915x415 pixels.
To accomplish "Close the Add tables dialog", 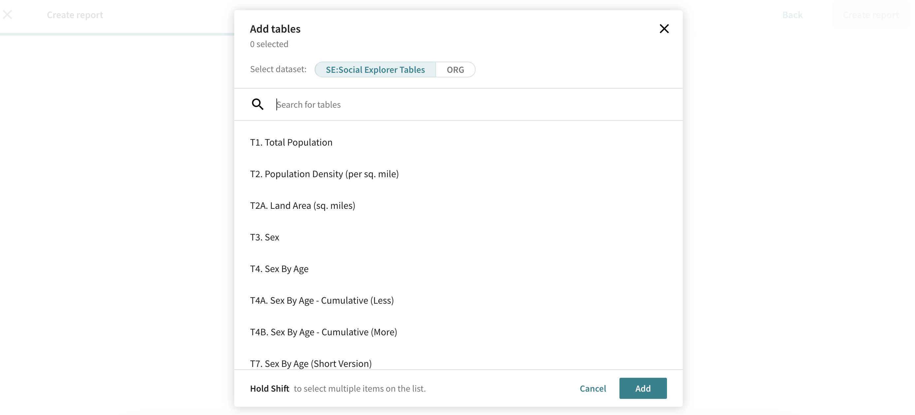I will click(664, 29).
